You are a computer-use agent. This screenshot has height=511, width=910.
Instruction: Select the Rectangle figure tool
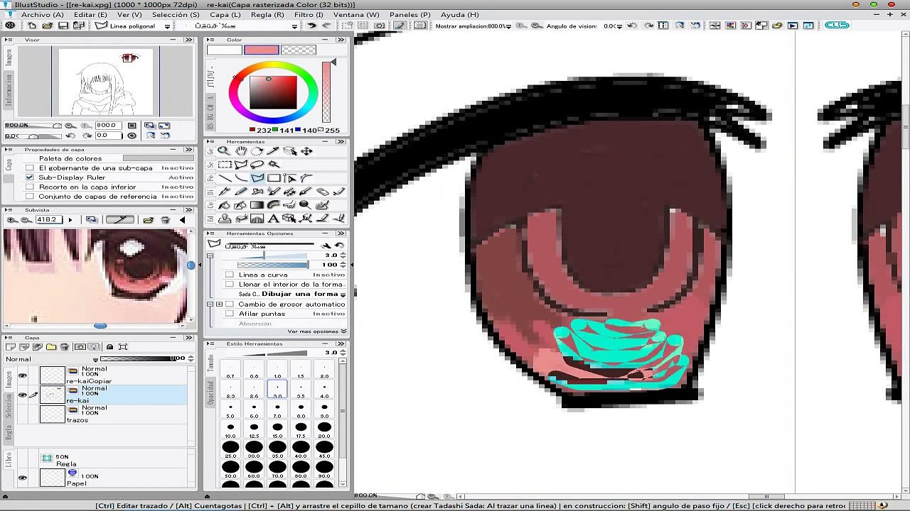(x=274, y=177)
